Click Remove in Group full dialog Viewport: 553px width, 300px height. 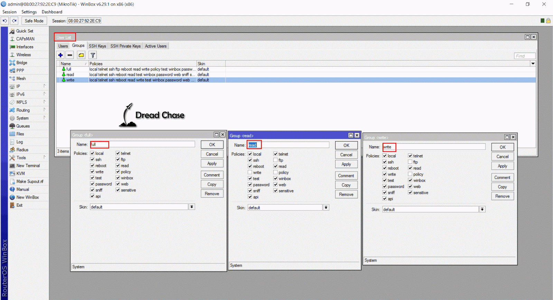[212, 194]
